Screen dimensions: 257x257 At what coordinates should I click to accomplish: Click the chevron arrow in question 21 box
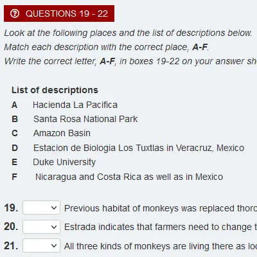pos(54,245)
